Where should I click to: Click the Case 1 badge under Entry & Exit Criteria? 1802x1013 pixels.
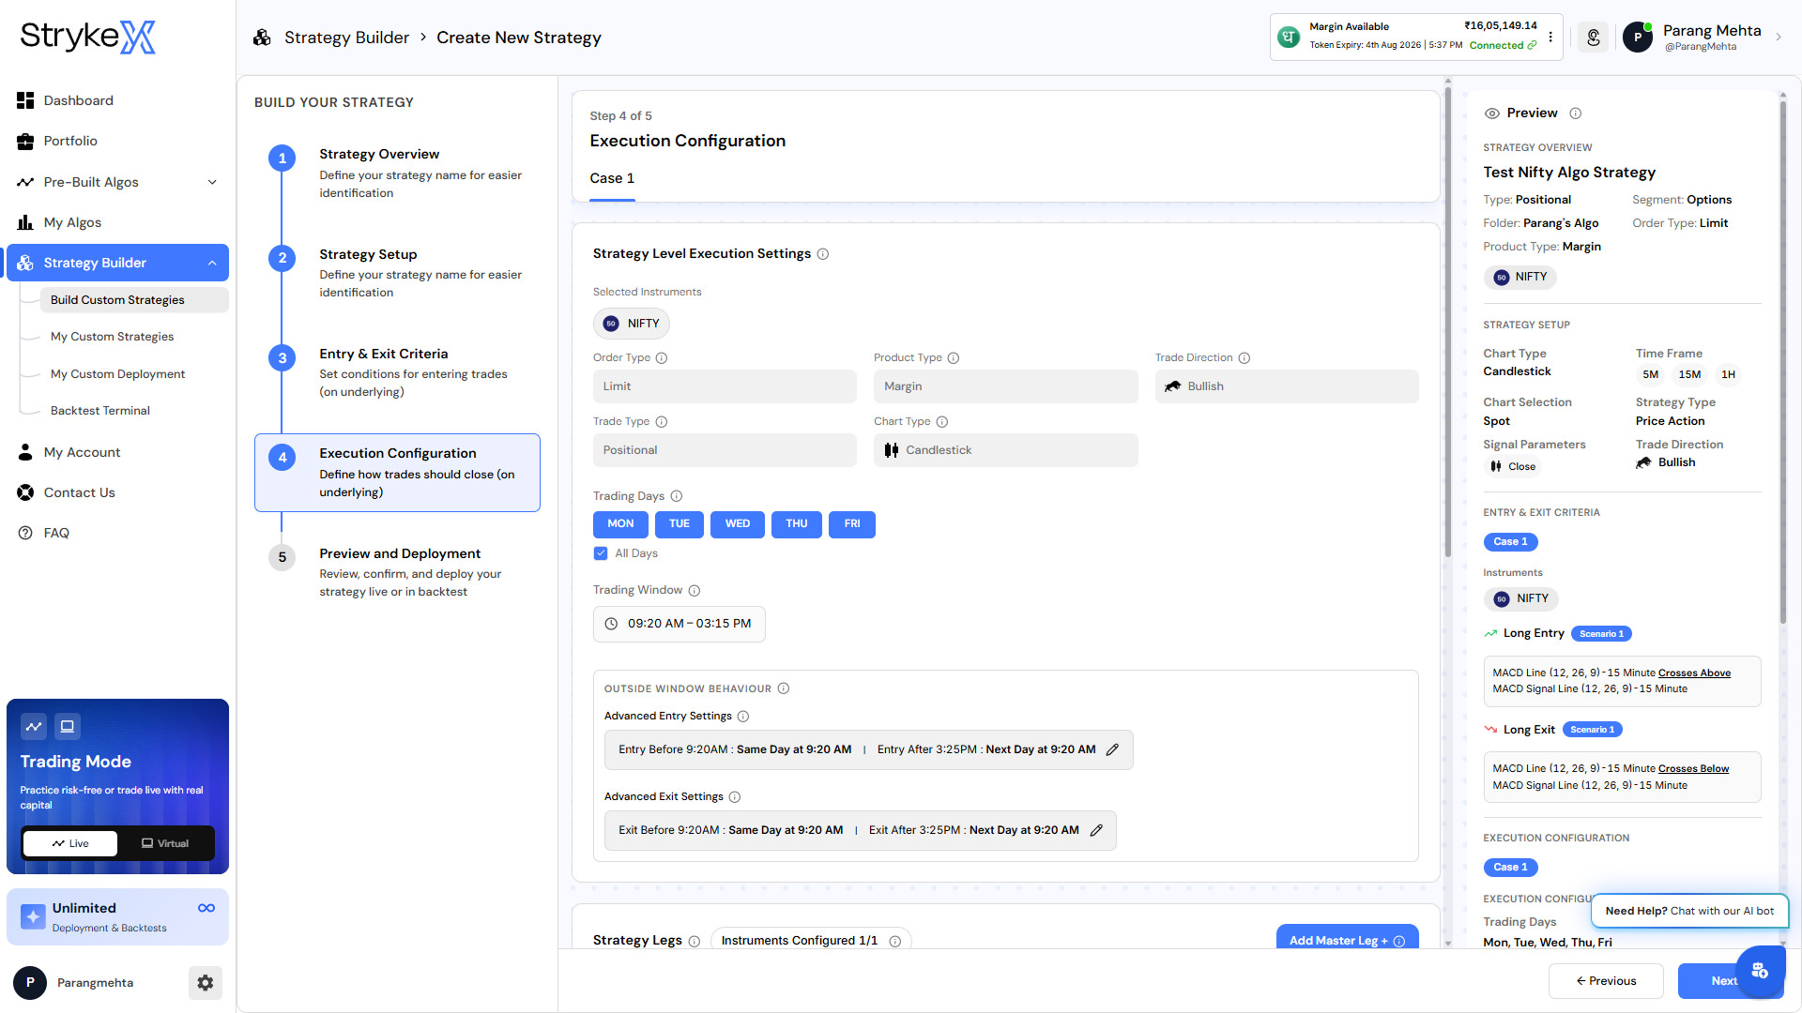click(1510, 542)
